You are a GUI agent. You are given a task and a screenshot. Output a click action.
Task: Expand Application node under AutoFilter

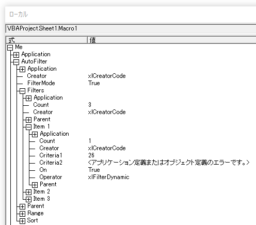pos(22,69)
